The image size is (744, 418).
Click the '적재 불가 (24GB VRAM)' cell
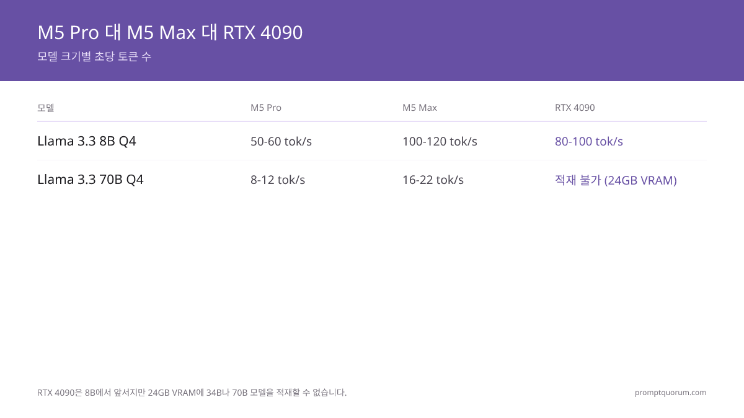pos(616,180)
